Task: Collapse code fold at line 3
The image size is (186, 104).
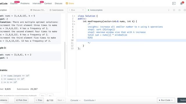Action: tap(74, 21)
